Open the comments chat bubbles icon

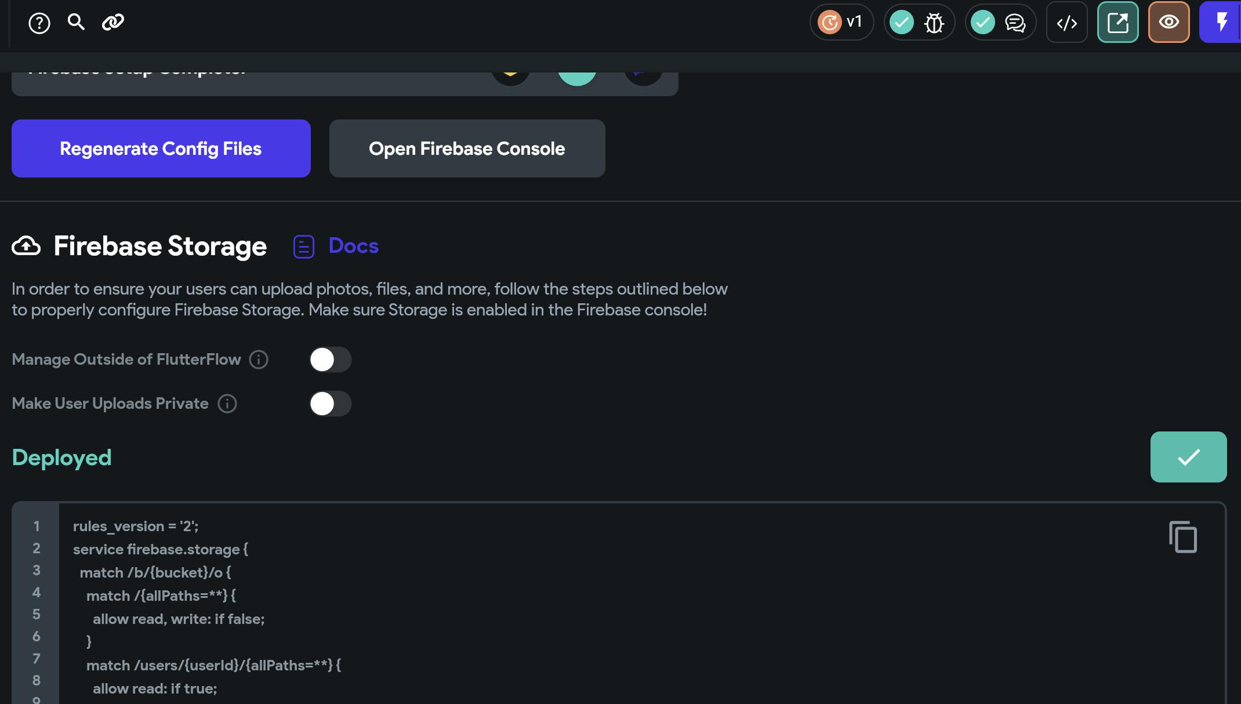(1015, 23)
